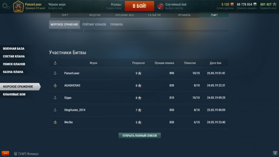The height and width of the screenshot is (157, 279).
Task: Click the [YAP] Яплакал chat channel
Action: click(28, 154)
